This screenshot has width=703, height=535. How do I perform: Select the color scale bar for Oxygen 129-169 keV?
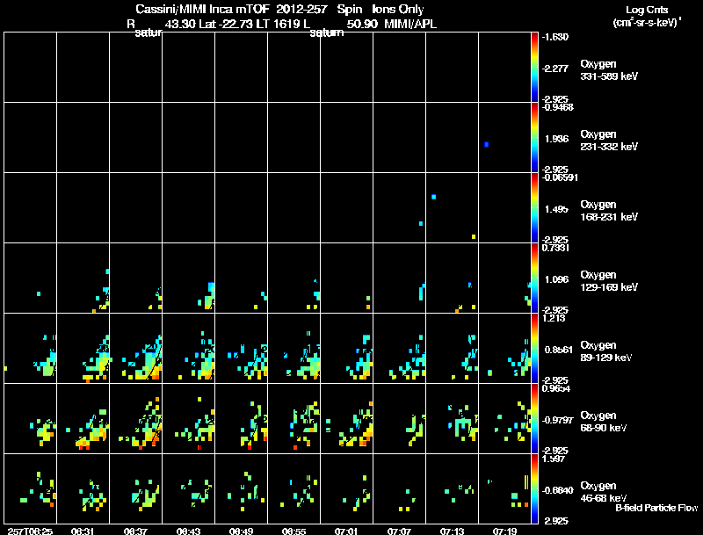(x=534, y=278)
